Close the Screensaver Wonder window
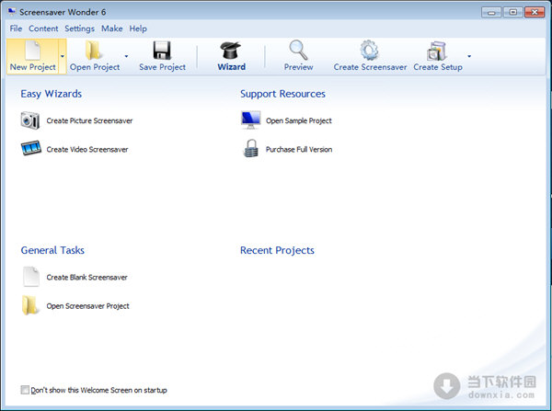Screen dimensions: 552x411 [535, 12]
